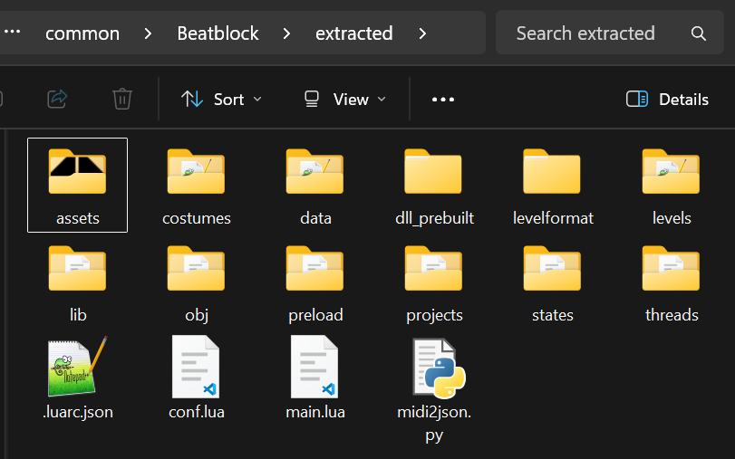Navigate to common in breadcrumb
This screenshot has width=735, height=459.
[82, 33]
